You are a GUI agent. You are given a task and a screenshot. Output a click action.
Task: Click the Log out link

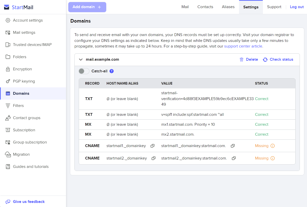297,7
